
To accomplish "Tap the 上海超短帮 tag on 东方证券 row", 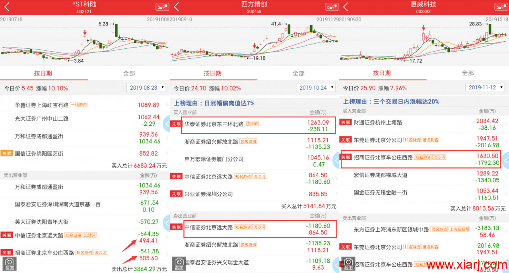I will tap(459, 229).
